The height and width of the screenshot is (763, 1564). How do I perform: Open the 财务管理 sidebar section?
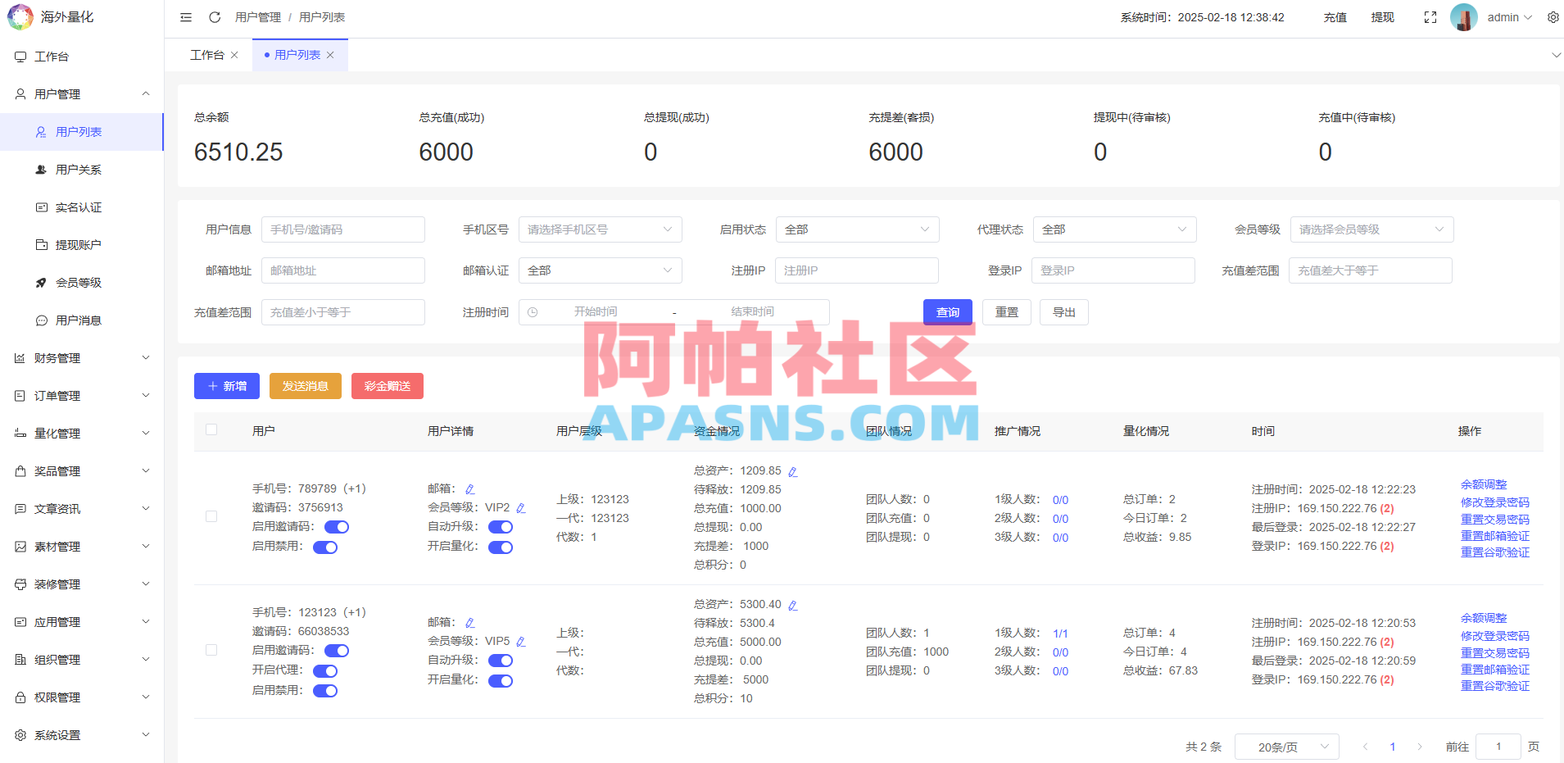pos(57,357)
